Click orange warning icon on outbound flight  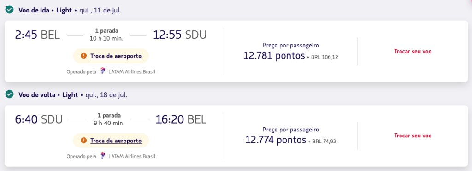coord(84,56)
